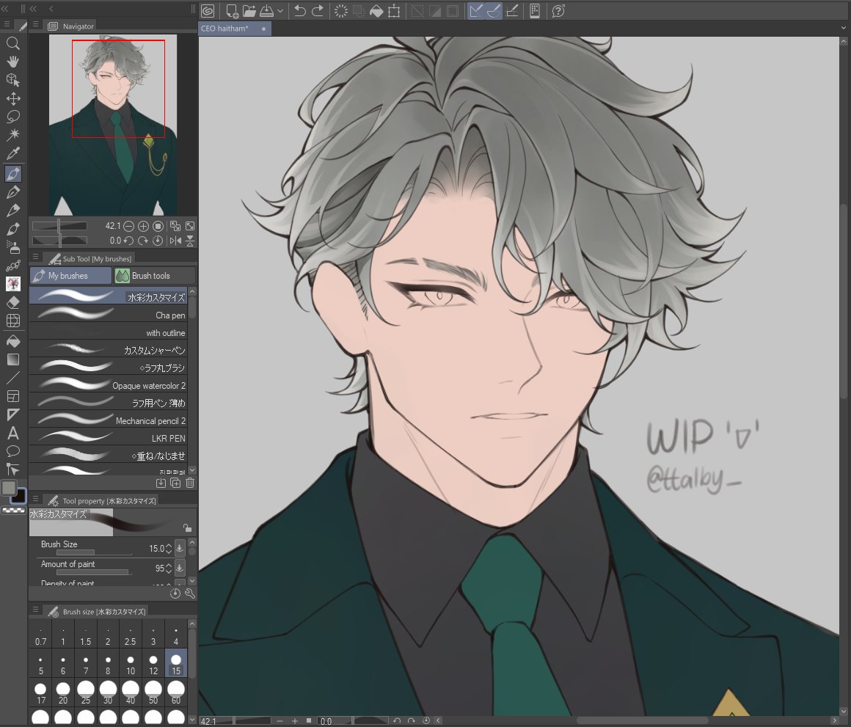This screenshot has width=851, height=727.
Task: Select the Decoration tool
Action: coord(13,266)
